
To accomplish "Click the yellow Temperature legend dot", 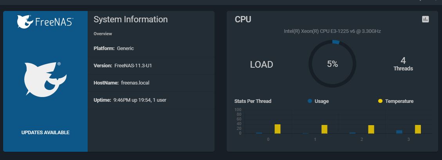I will [x=380, y=101].
